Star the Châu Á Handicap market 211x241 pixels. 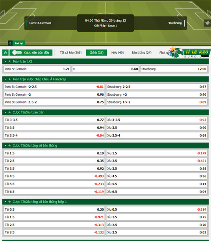[x=9, y=79]
